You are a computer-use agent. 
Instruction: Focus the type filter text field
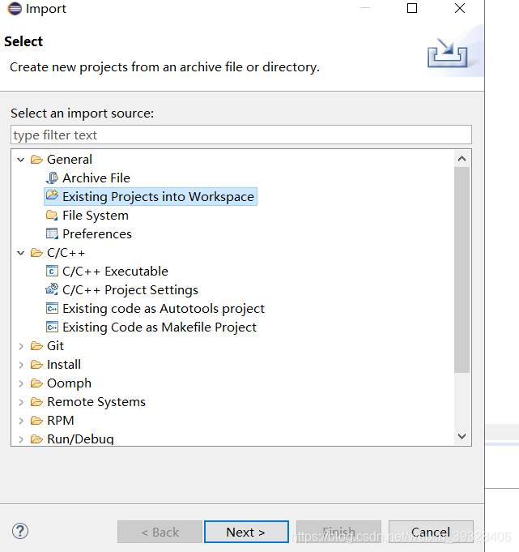241,135
